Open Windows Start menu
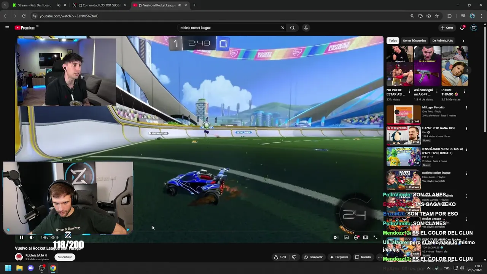Screen dimensions: 487x274 [8, 268]
